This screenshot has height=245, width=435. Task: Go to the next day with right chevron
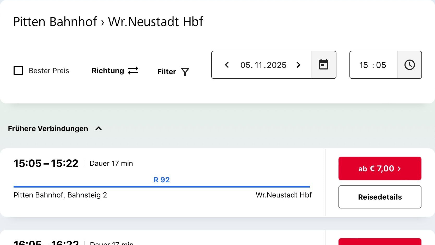298,65
